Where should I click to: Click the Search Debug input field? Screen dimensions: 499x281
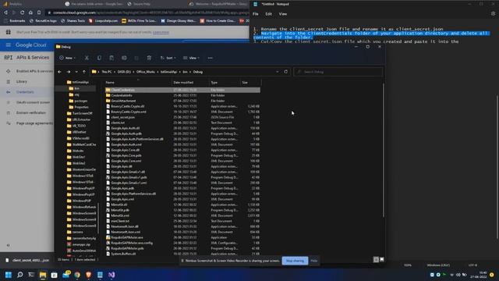coord(338,72)
